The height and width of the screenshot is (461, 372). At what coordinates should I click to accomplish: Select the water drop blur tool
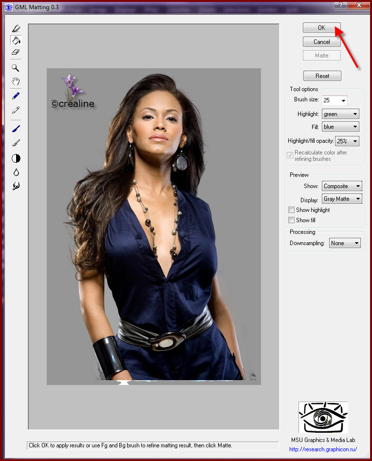point(16,172)
